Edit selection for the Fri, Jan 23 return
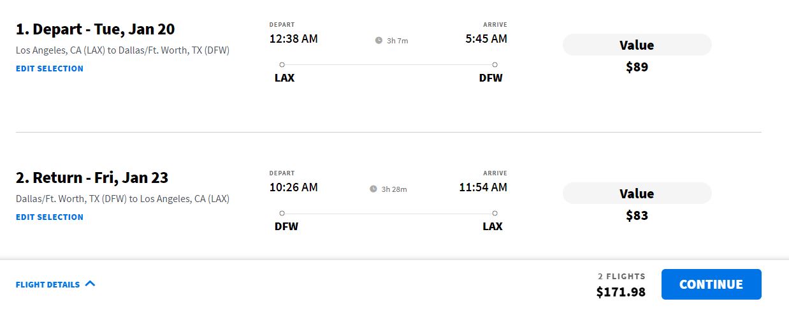 (x=50, y=217)
